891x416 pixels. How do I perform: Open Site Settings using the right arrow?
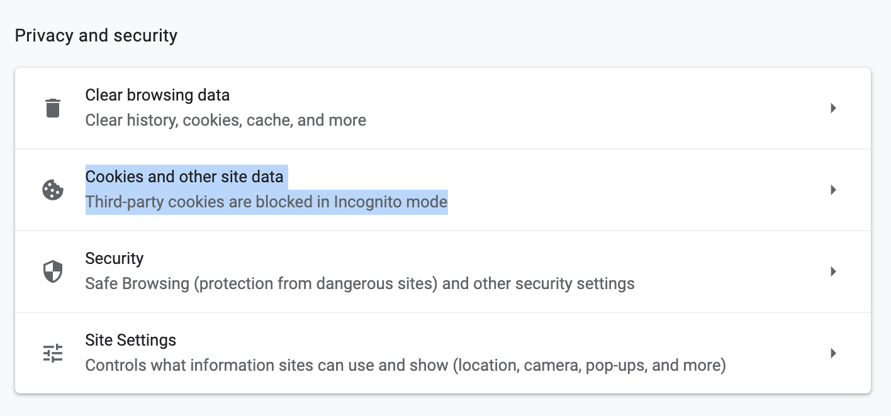tap(833, 353)
